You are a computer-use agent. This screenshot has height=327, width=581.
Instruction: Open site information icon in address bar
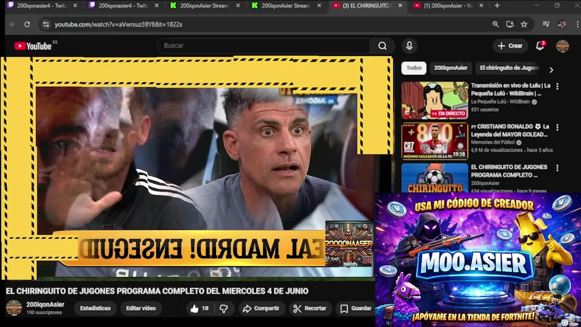pos(45,25)
